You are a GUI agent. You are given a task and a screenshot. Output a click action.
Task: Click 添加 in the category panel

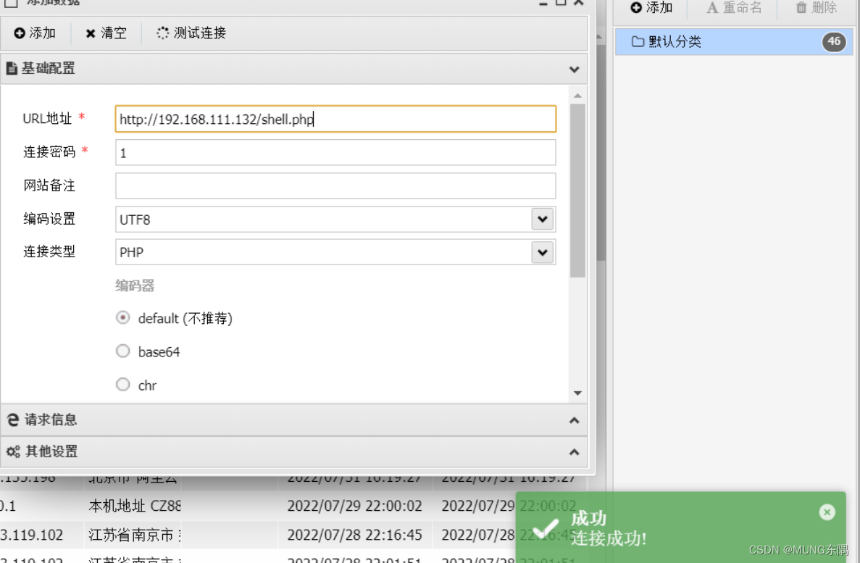651,8
